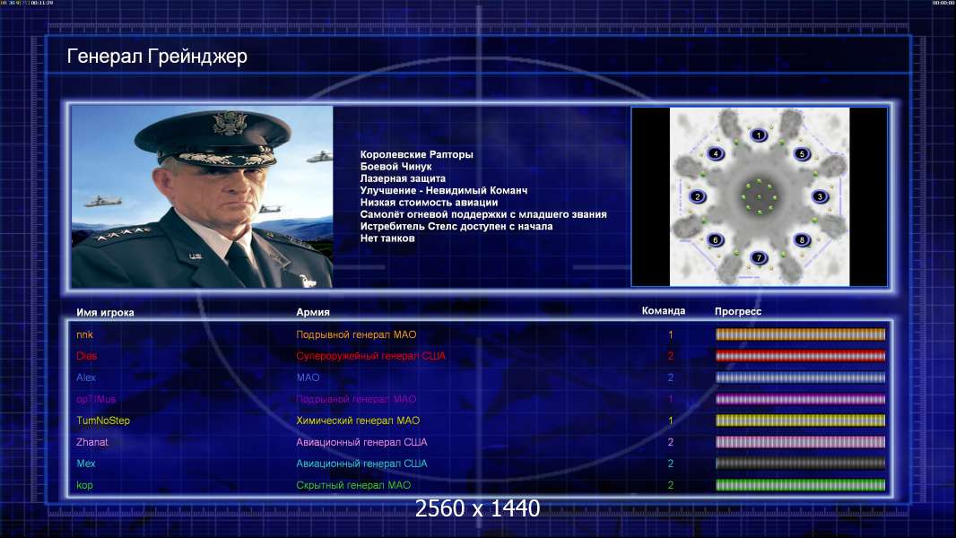Select player name 'Alex'
This screenshot has height=538, width=956.
(x=86, y=377)
